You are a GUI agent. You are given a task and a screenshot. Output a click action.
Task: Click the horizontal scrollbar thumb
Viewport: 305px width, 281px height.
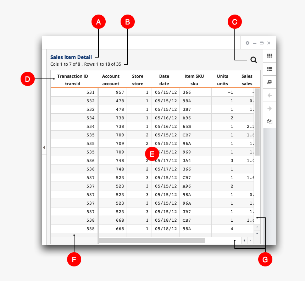[152, 241]
